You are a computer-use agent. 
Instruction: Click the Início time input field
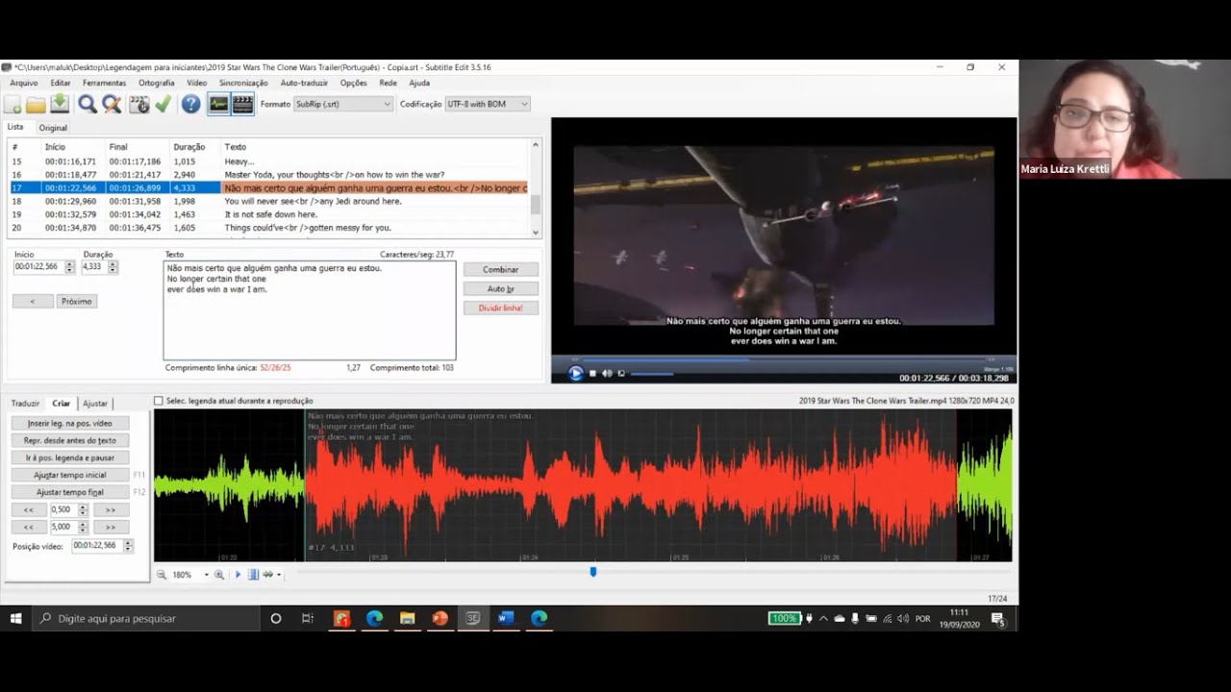click(x=38, y=267)
